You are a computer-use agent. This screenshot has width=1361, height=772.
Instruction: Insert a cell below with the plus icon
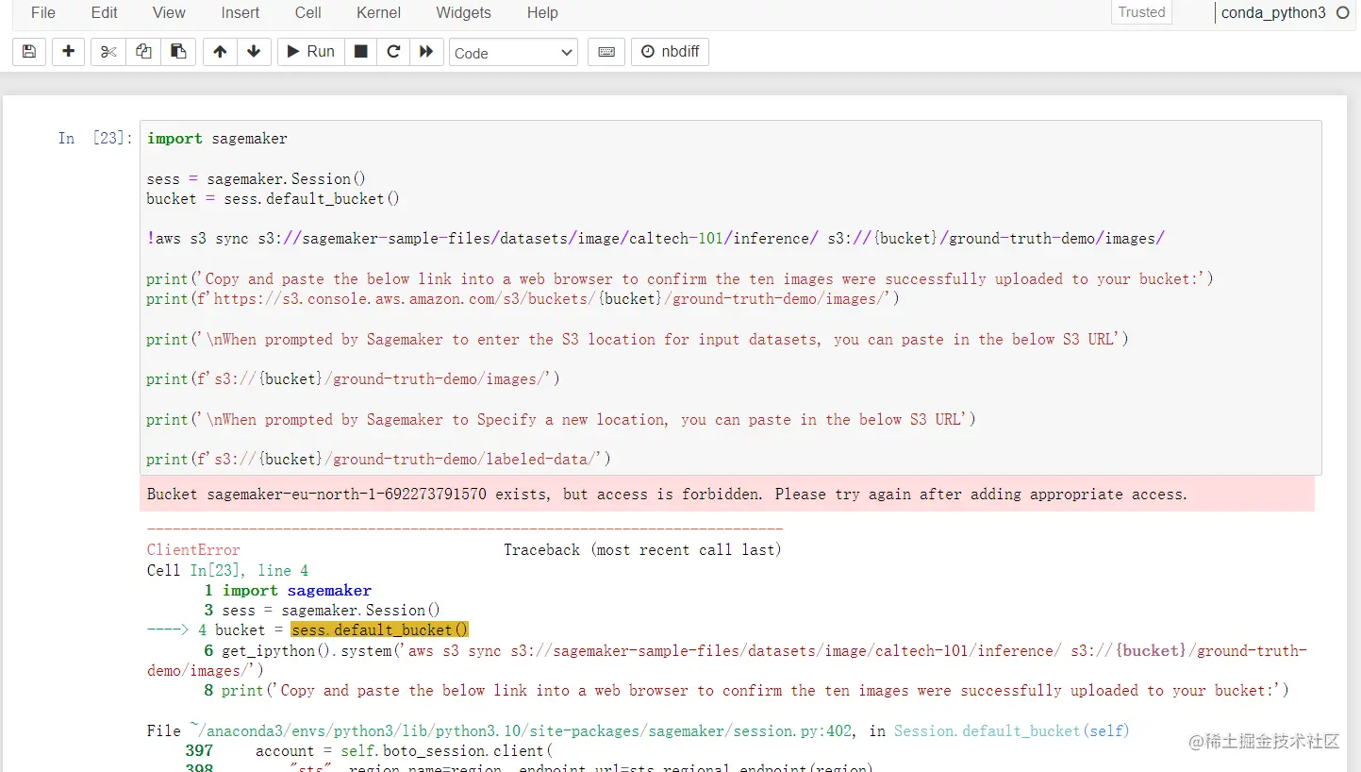click(68, 52)
